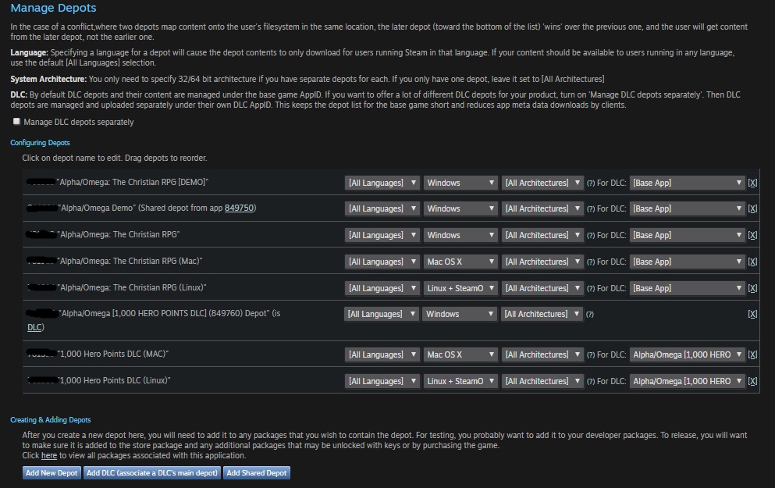
Task: Enable Manage DLC depots separately
Action: coord(15,121)
